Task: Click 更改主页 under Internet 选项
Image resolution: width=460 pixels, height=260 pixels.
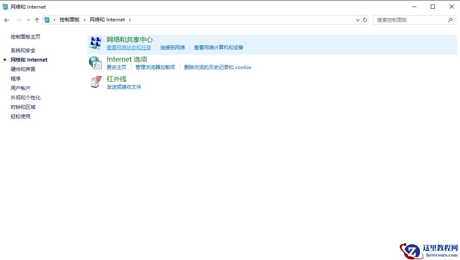Action: [116, 67]
